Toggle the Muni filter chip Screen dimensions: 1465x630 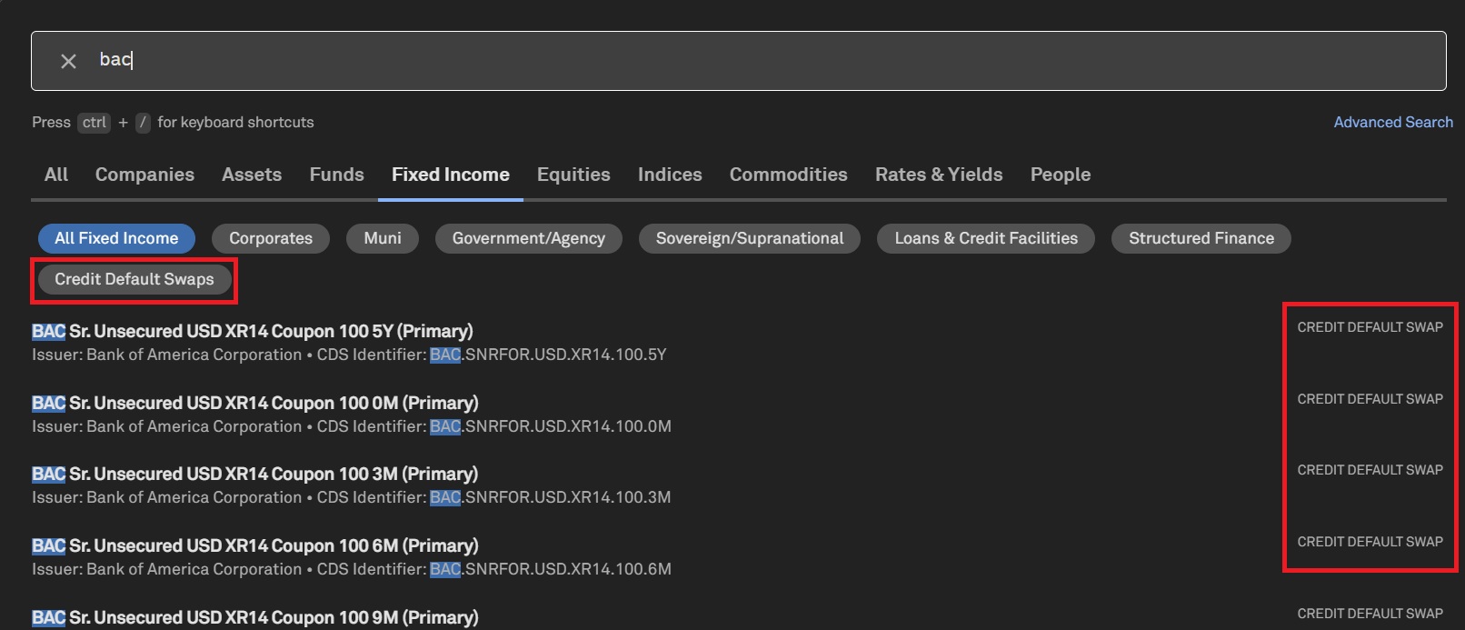[x=383, y=238]
